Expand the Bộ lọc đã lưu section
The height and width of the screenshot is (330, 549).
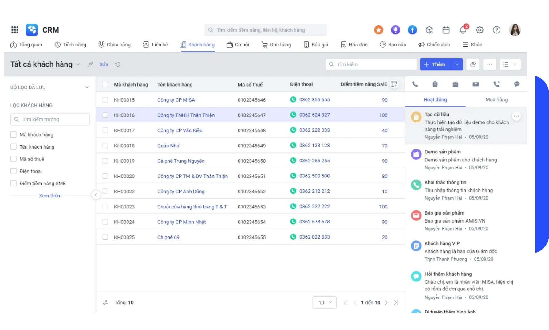[x=87, y=87]
